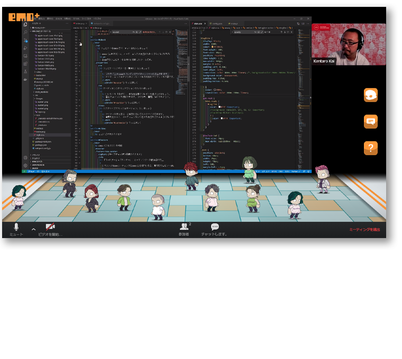This screenshot has height=359, width=402.
Task: Open the Source Control view with badge
Action: (x=25, y=40)
